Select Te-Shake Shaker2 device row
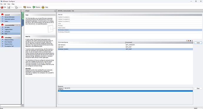The height and width of the screenshot is (109, 203). pos(130,32)
